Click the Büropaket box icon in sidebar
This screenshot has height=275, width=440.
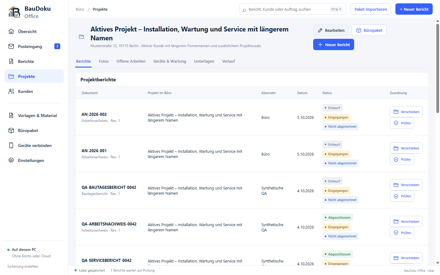coord(11,130)
